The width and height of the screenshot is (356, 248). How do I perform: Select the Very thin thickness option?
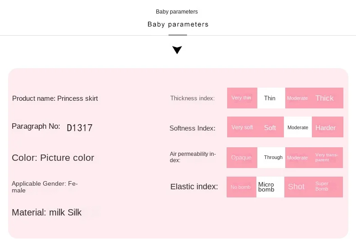click(242, 98)
